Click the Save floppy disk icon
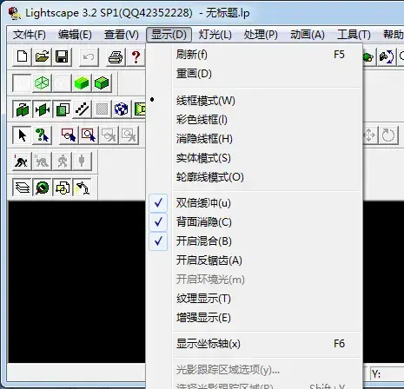This screenshot has width=404, height=389. pos(62,56)
